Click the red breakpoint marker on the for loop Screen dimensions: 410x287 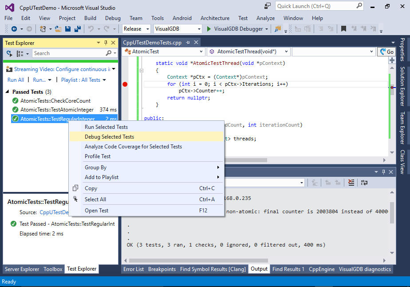125,84
